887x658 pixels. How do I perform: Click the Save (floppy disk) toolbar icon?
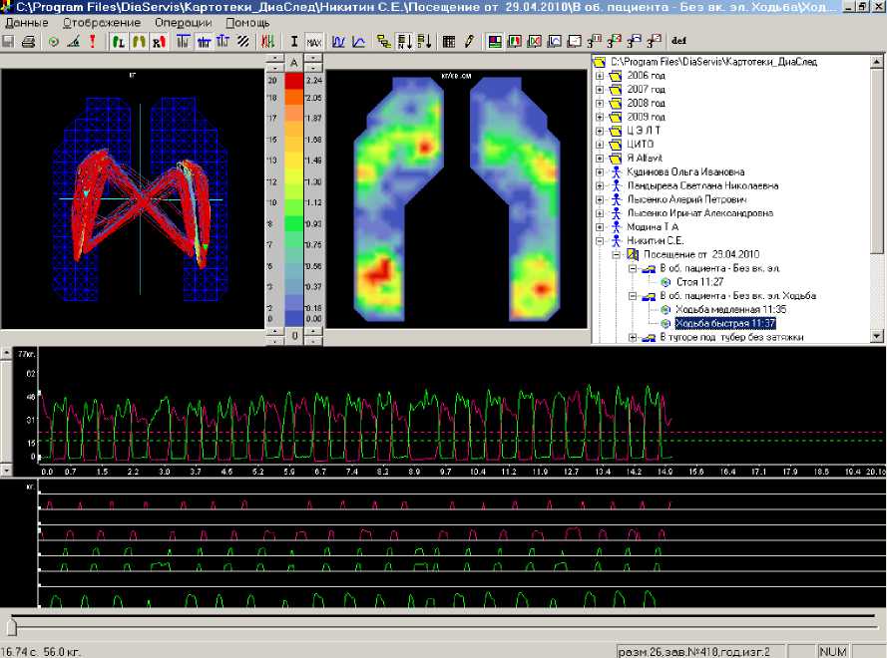click(x=9, y=42)
